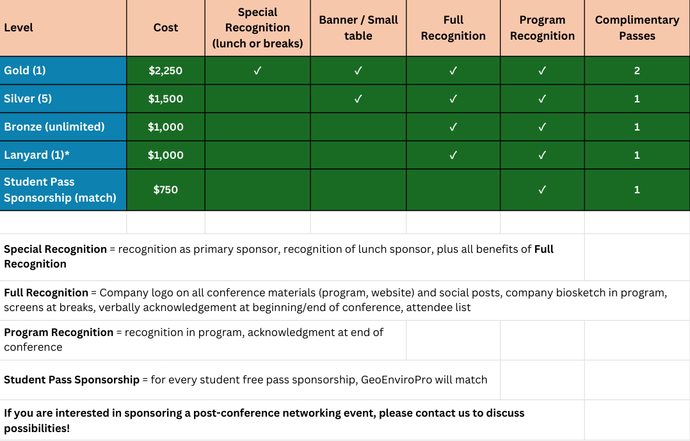Select the Level column header
The width and height of the screenshot is (690, 441).
(19, 28)
